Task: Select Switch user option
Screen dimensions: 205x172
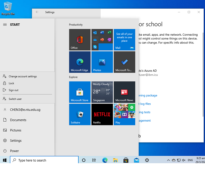Action: pyautogui.click(x=27, y=99)
